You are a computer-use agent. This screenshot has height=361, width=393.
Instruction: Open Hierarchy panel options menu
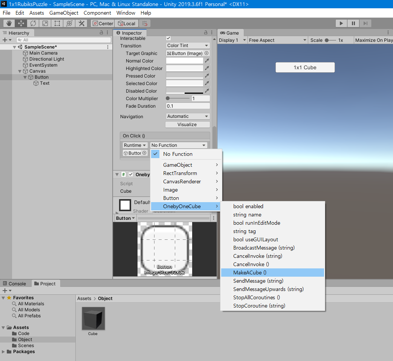point(107,32)
